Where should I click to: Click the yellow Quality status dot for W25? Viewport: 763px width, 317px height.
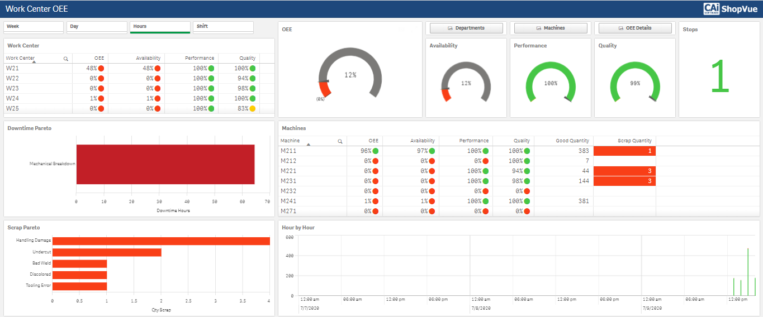tap(253, 109)
